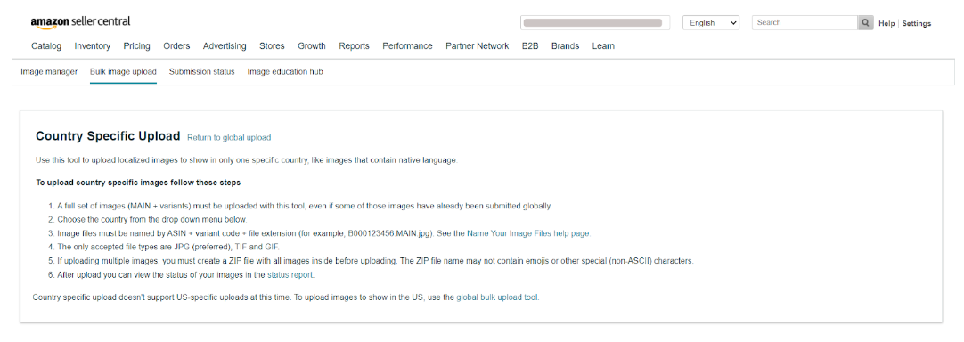Click the 'If uploading multiple images' ZIP file step
This screenshot has height=342, width=964.
[375, 261]
